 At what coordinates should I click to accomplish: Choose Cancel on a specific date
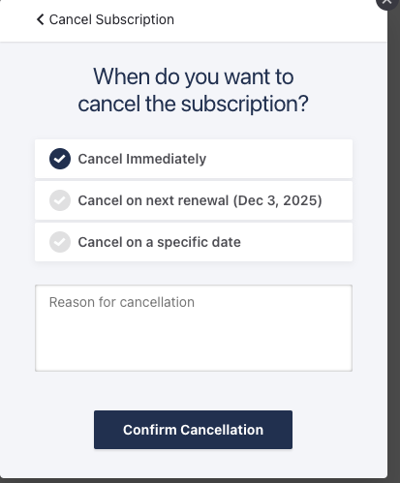(x=194, y=242)
